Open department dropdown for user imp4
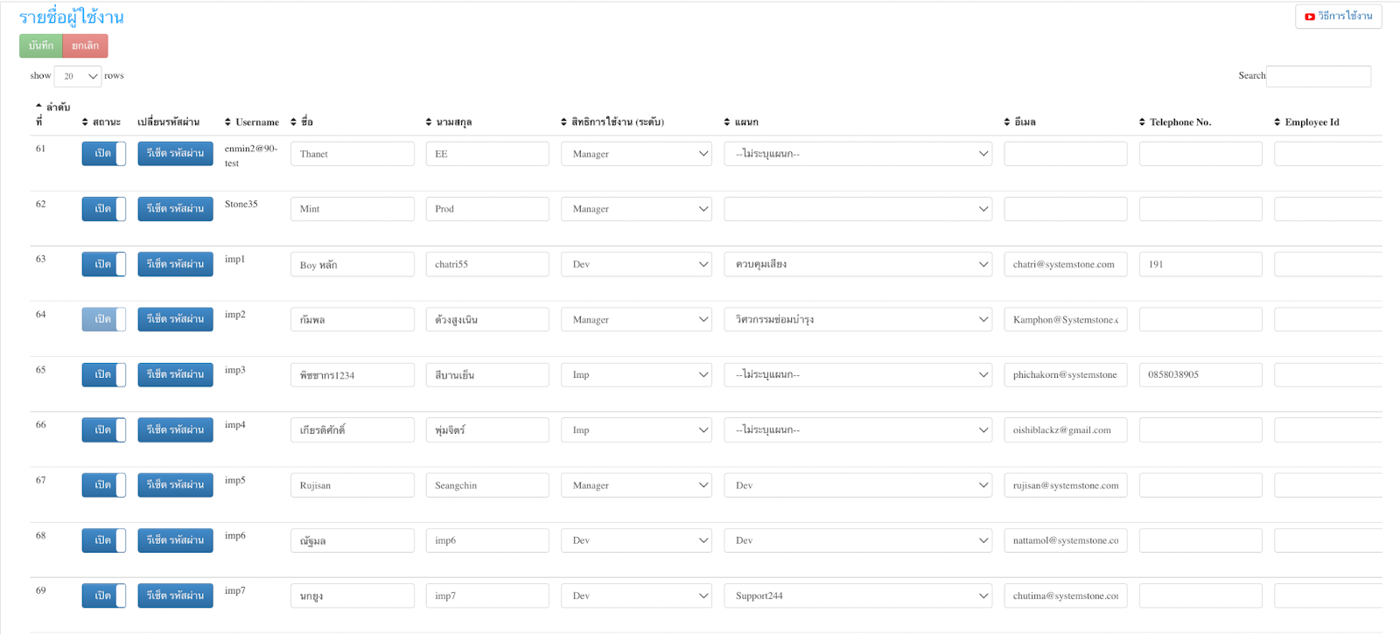This screenshot has height=634, width=1400. [858, 430]
